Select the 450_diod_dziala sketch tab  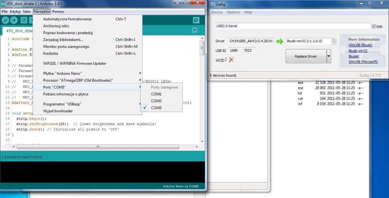(19, 31)
